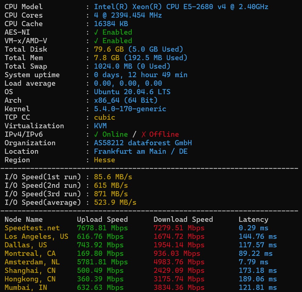This screenshot has width=302, height=292.
Task: Click Shanghai upload 500.49 Mbps
Action: pos(100,271)
